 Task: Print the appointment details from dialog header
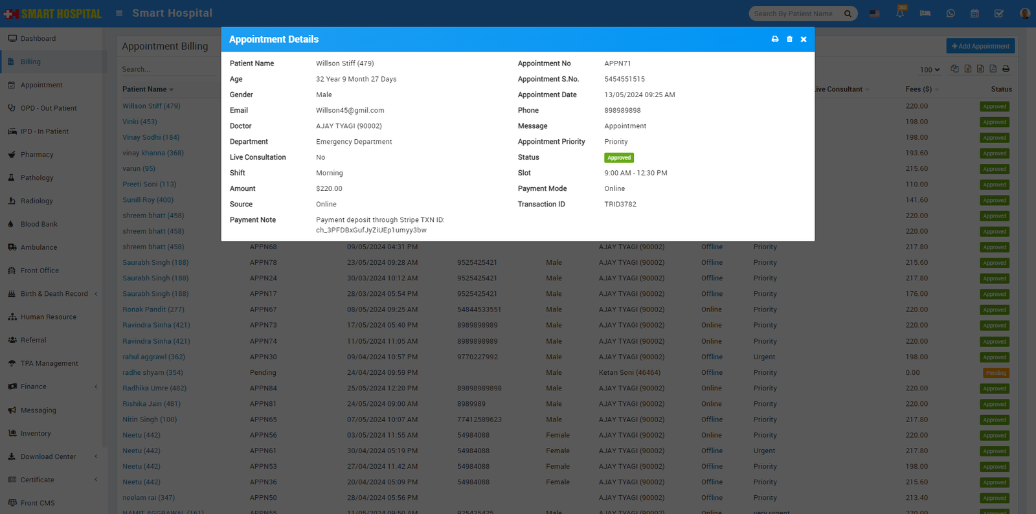point(774,39)
